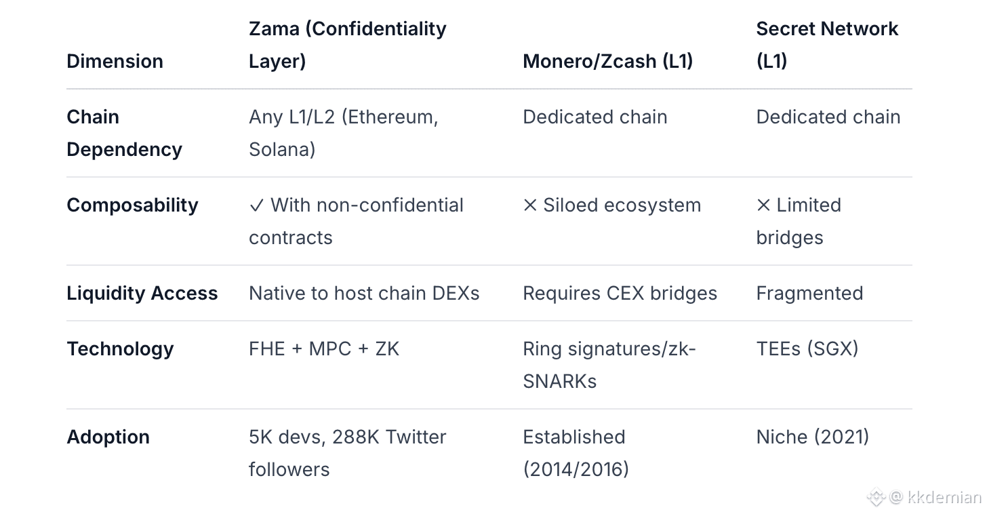Select the "TEEs (SGX)" cell

pyautogui.click(x=807, y=349)
